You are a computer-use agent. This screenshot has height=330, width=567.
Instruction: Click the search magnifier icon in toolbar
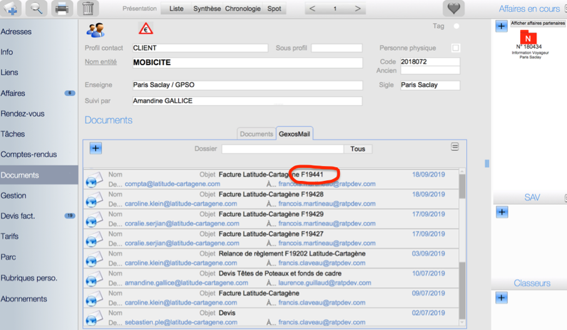click(37, 9)
